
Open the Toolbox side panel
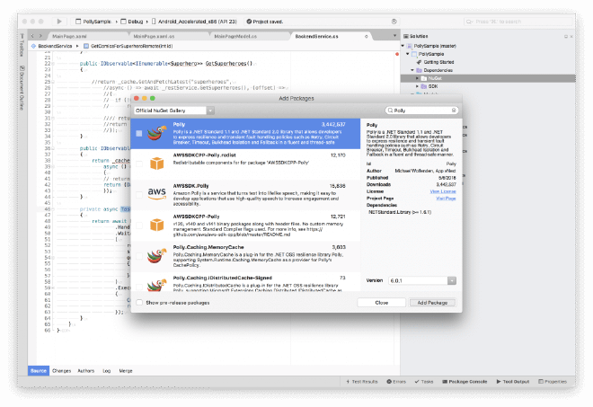coord(22,47)
